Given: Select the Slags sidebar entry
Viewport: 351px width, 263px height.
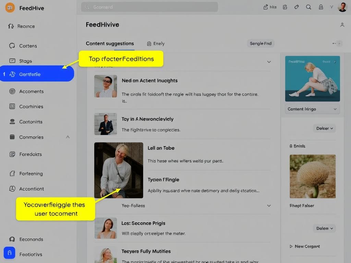Looking at the screenshot, I should (x=21, y=61).
